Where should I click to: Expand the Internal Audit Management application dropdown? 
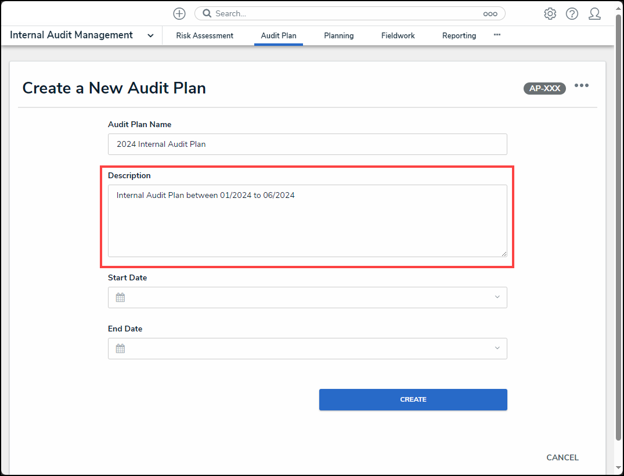point(150,35)
